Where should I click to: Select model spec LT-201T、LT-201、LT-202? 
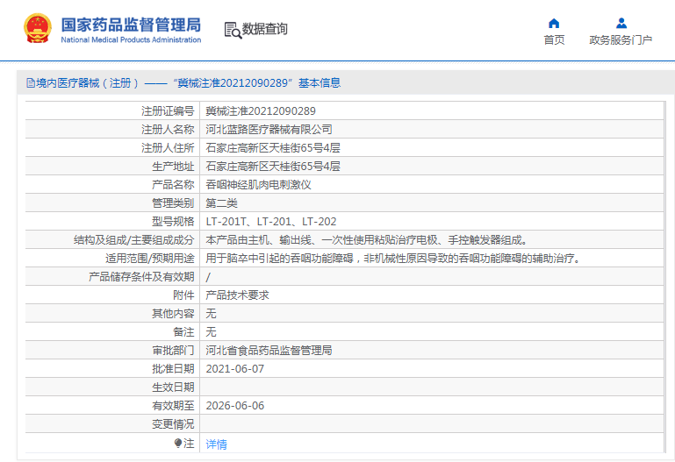[271, 222]
